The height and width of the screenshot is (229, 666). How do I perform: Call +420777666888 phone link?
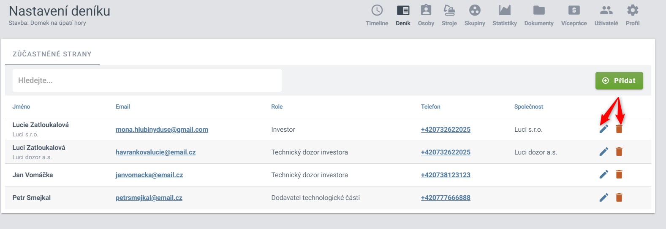click(x=446, y=198)
